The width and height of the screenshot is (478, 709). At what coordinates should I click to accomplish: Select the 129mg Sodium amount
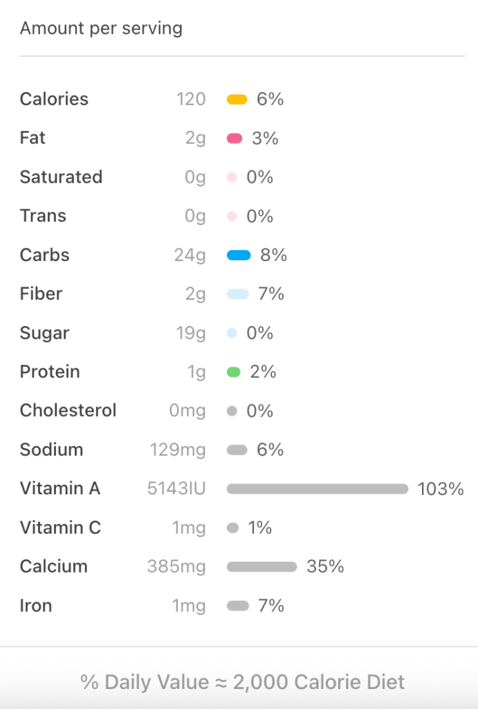pyautogui.click(x=178, y=450)
